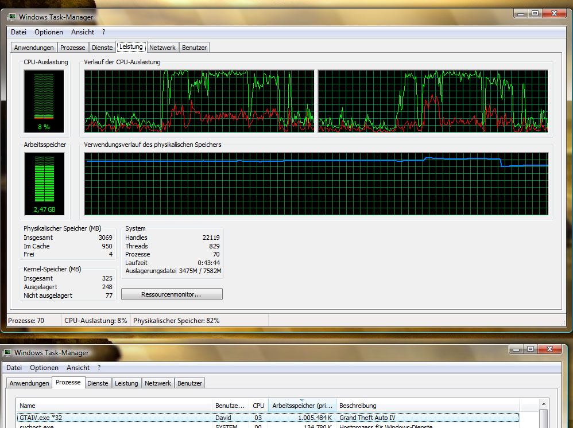
Task: Sort processes by Benutze... column header
Action: [x=231, y=406]
